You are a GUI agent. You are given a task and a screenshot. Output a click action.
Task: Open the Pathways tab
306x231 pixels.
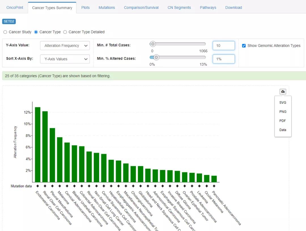208,8
